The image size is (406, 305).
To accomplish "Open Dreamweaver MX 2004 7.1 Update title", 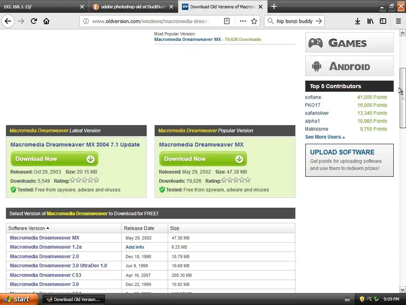I will [x=75, y=145].
